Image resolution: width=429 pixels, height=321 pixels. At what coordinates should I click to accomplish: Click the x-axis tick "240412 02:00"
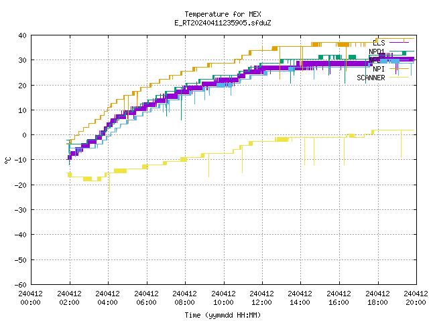[x=70, y=298]
